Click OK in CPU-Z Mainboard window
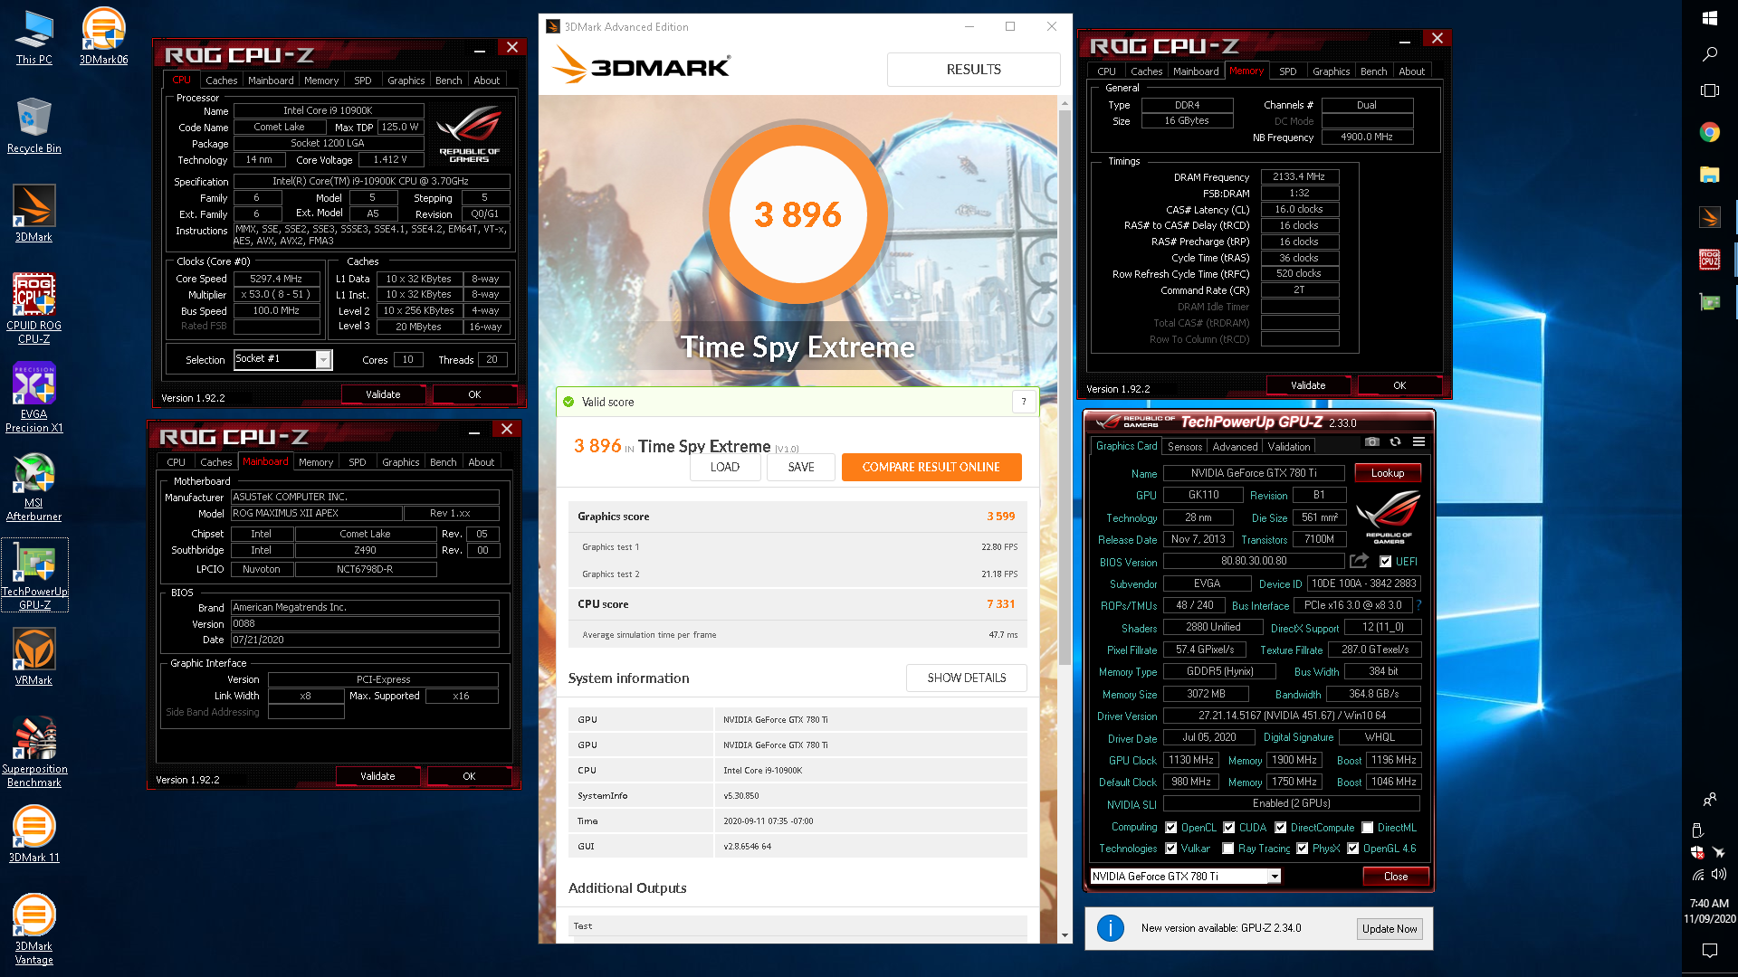The height and width of the screenshot is (977, 1738). pos(469,776)
